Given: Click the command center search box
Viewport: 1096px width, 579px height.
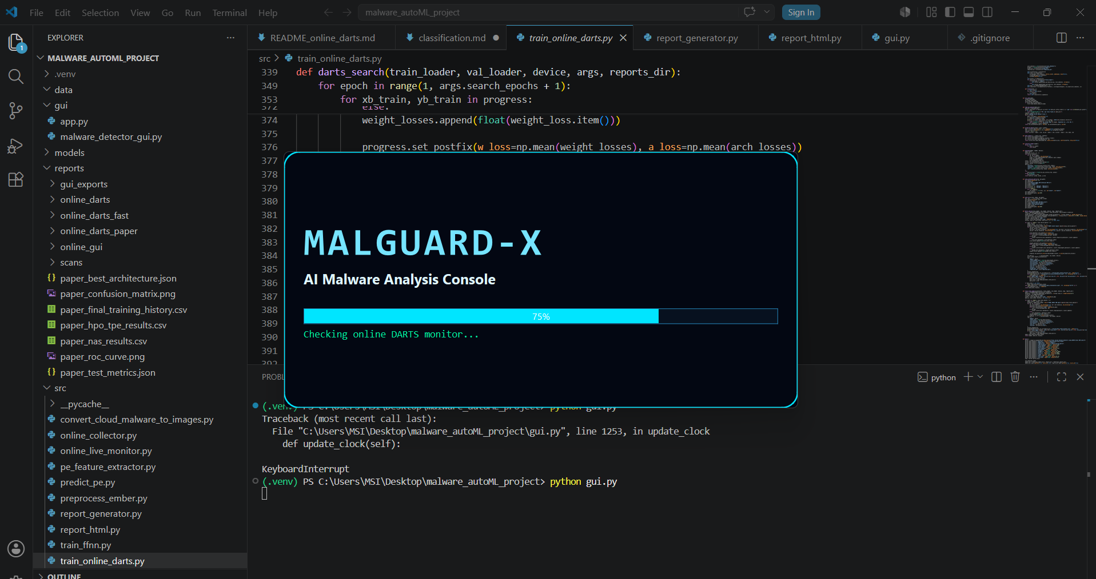Looking at the screenshot, I should pos(549,12).
